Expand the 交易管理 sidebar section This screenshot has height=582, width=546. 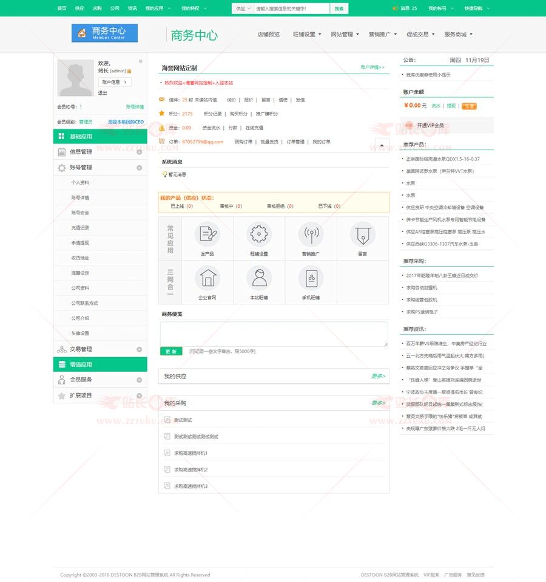click(x=139, y=349)
